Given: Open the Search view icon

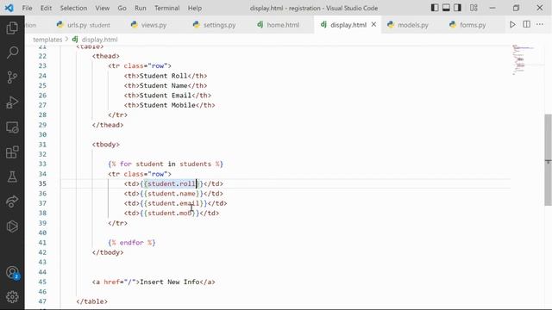Looking at the screenshot, I should pos(12,53).
